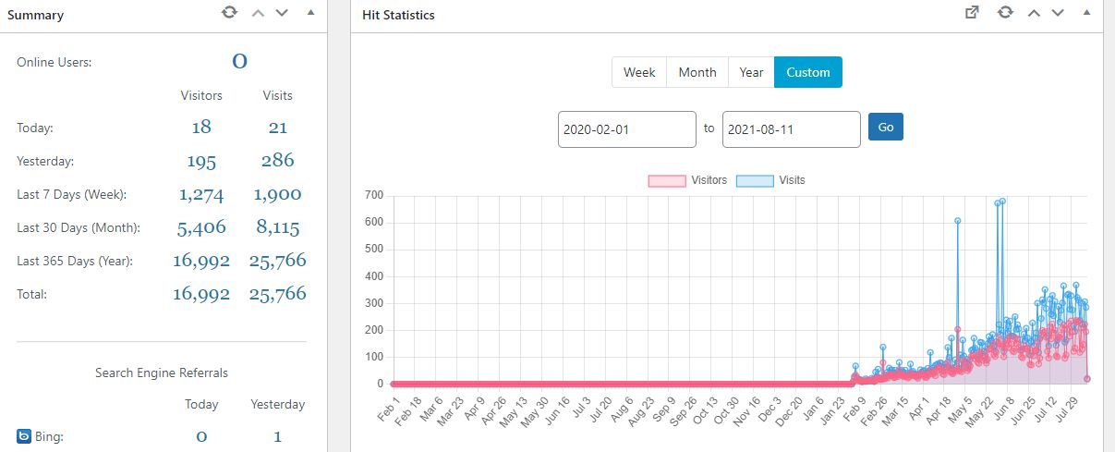
Task: Collapse the Summary panel with its triangle toggle
Action: click(310, 13)
